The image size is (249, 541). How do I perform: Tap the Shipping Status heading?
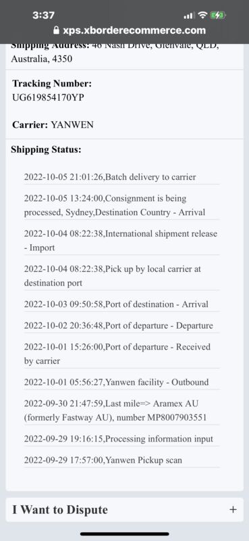point(46,149)
